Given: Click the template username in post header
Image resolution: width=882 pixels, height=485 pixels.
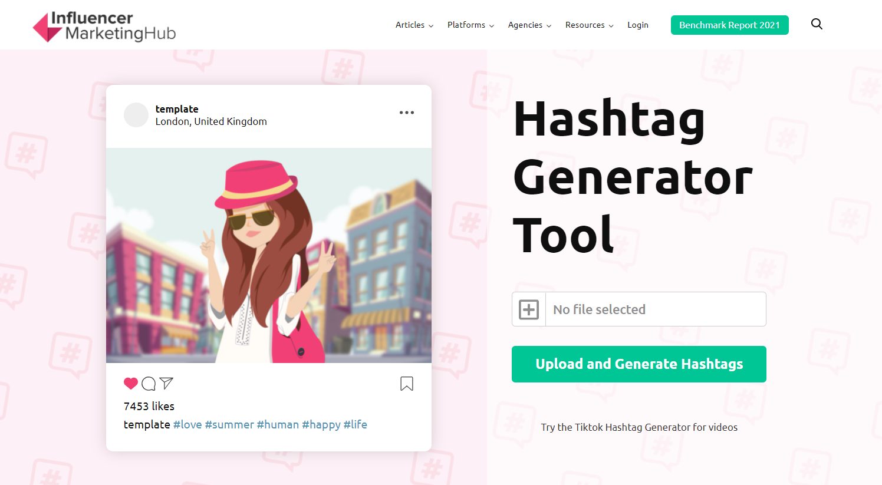Looking at the screenshot, I should coord(177,109).
